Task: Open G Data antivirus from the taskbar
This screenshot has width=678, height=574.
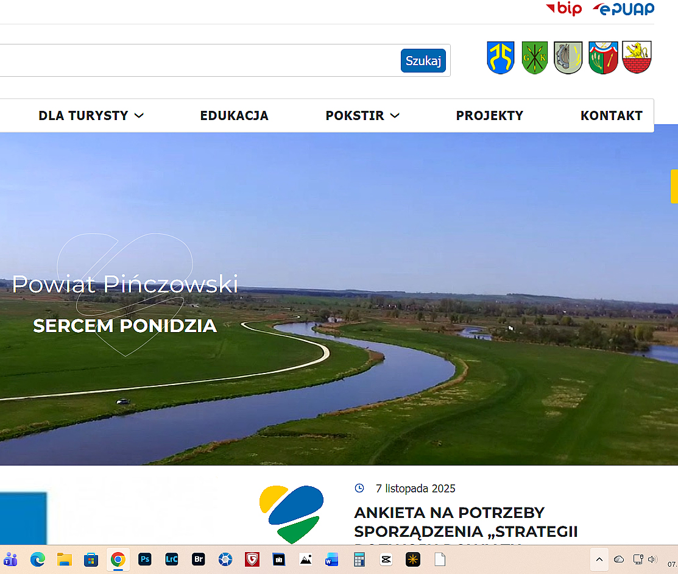Action: (252, 559)
